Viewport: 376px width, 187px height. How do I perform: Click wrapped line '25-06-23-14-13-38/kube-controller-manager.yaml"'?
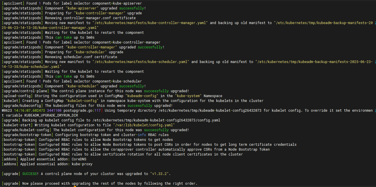coord(50,27)
